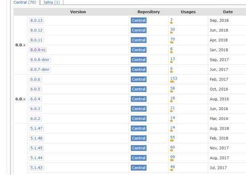Open version 8.0.11 link
The width and height of the screenshot is (246, 175).
click(36, 40)
